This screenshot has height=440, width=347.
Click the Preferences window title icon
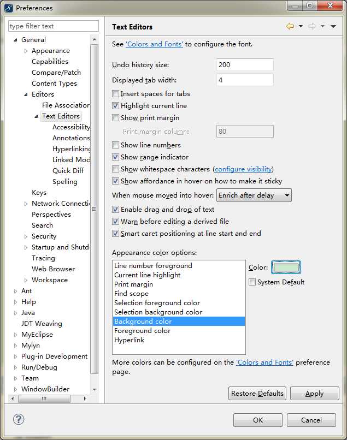pos(8,8)
